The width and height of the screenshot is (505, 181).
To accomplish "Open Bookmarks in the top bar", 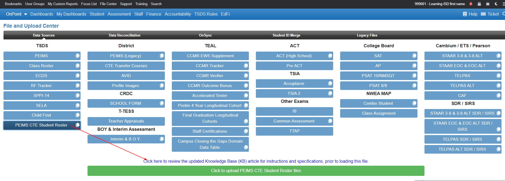I will point(13,4).
